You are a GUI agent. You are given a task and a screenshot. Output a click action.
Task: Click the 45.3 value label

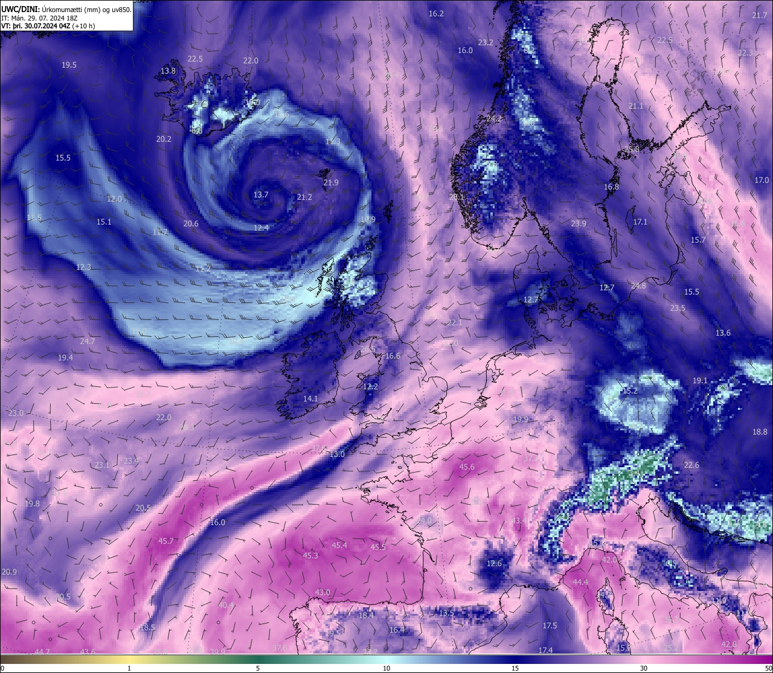(x=310, y=555)
